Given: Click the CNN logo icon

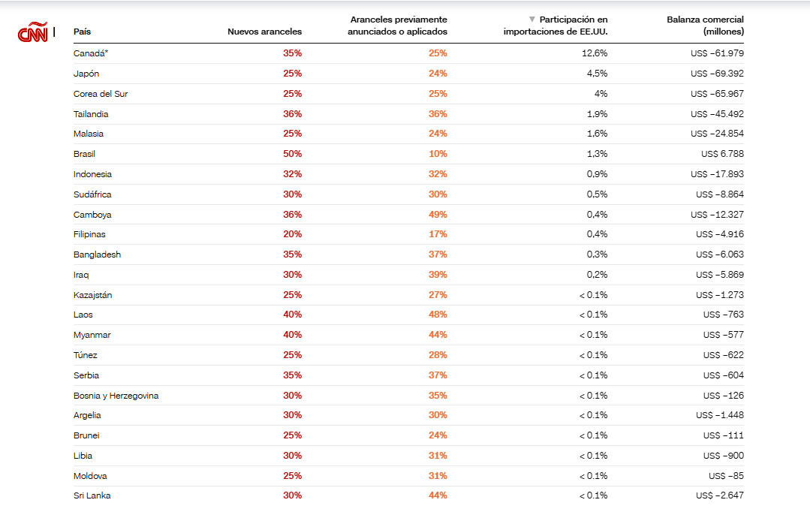Looking at the screenshot, I should (32, 32).
